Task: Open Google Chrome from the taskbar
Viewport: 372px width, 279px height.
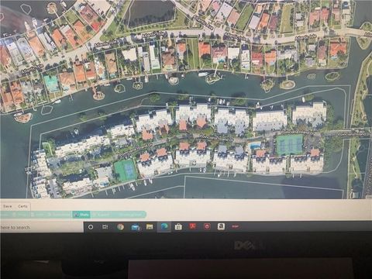Action: tap(120, 227)
